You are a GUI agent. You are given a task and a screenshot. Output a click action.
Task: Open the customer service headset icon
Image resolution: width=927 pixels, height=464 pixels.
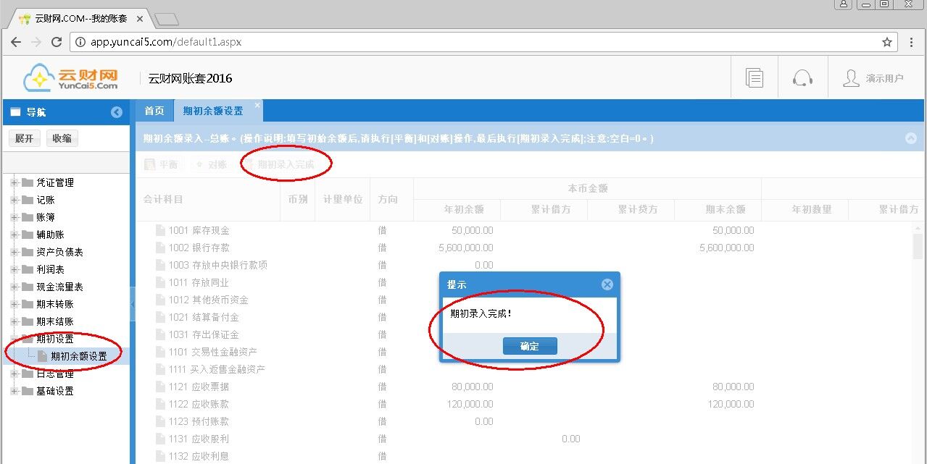802,78
